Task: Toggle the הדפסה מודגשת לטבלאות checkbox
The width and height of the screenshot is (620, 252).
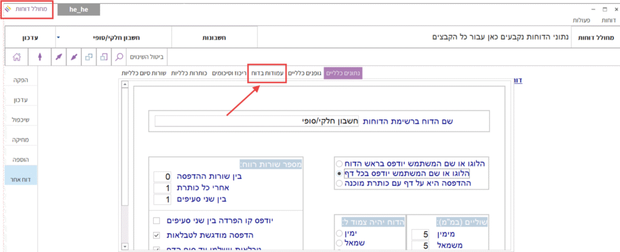Action: 157,235
